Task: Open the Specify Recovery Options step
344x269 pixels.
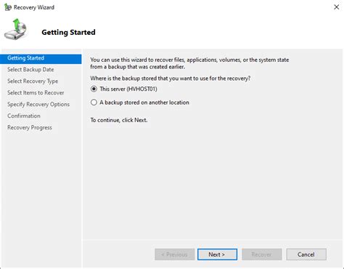Action: click(38, 105)
